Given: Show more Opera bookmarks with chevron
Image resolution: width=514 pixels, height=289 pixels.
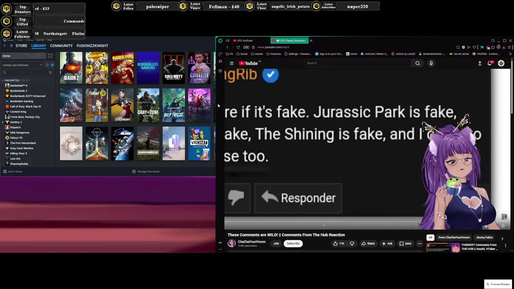Looking at the screenshot, I should (510, 54).
